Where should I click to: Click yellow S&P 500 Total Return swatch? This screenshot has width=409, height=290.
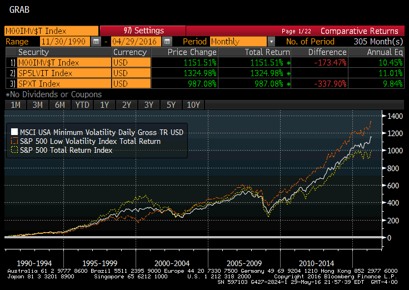click(14, 149)
